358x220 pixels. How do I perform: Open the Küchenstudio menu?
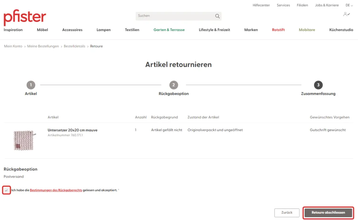pyautogui.click(x=341, y=30)
